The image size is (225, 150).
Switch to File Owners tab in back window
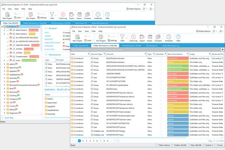(81, 23)
